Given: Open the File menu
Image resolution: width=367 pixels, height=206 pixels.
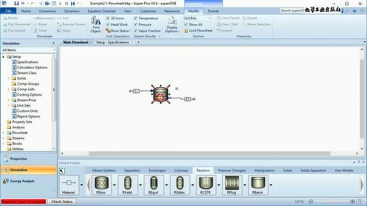Looking at the screenshot, I should click(8, 11).
